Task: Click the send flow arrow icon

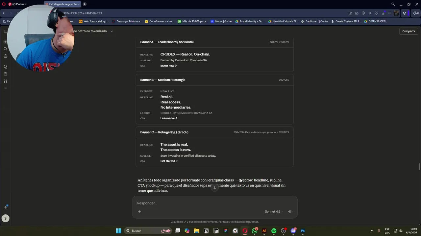Action: pyautogui.click(x=370, y=13)
